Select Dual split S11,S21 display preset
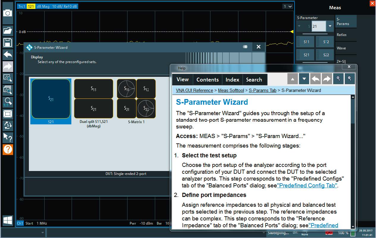Image resolution: width=376 pixels, height=238 pixels. (94, 101)
